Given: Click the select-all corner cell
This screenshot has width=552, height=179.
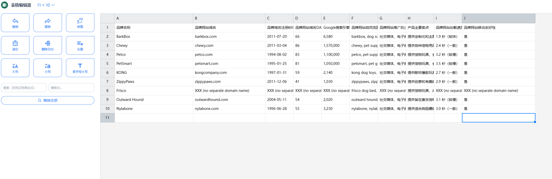Looking at the screenshot, I should point(108,18).
